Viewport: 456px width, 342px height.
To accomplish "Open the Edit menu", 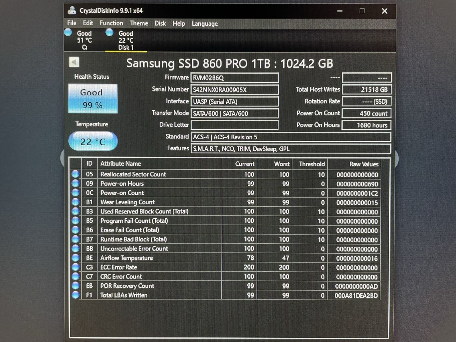I will point(88,23).
